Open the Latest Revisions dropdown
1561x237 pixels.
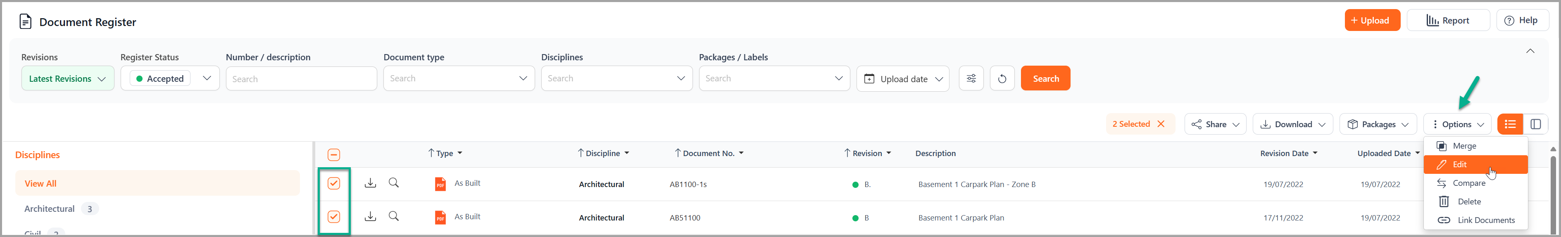click(x=67, y=79)
